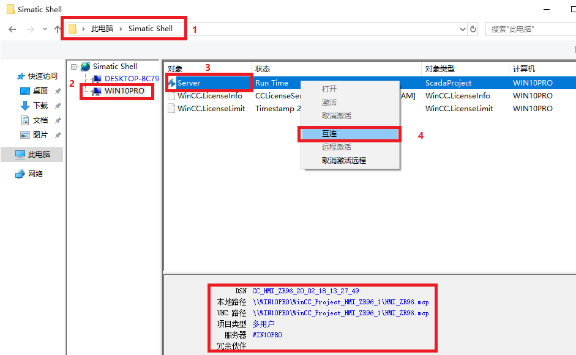This screenshot has height=355, width=576.
Task: Open the address bar history dropdown
Action: click(x=463, y=29)
